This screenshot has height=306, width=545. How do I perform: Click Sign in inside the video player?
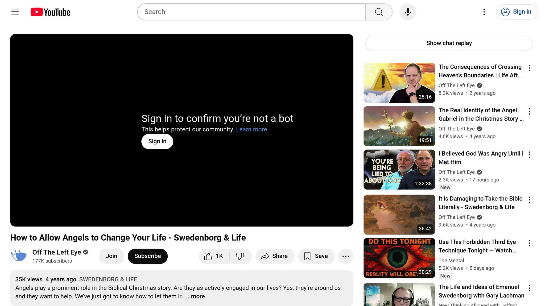(157, 142)
